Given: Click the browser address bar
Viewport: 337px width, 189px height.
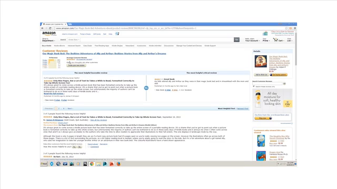Looking at the screenshot, I should point(168,28).
